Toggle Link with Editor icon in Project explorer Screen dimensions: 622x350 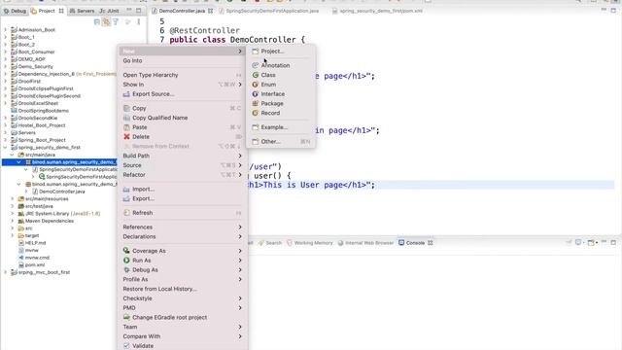tap(106, 22)
